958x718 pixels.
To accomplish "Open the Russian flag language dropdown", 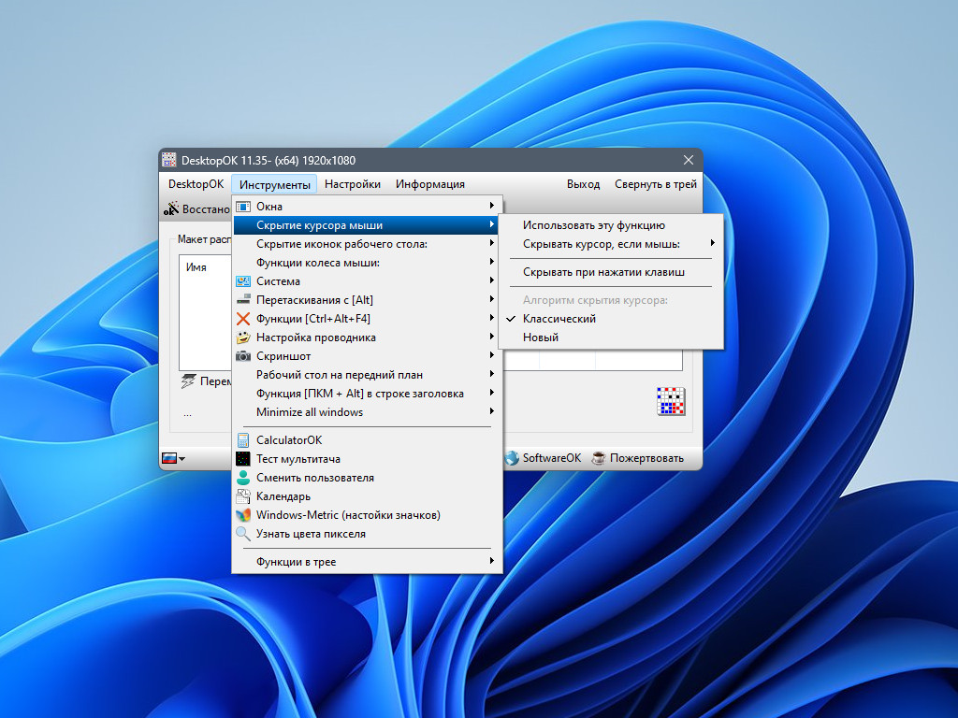I will coord(173,458).
